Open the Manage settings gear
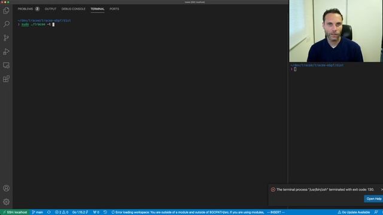This screenshot has width=383, height=215. pos(7,202)
